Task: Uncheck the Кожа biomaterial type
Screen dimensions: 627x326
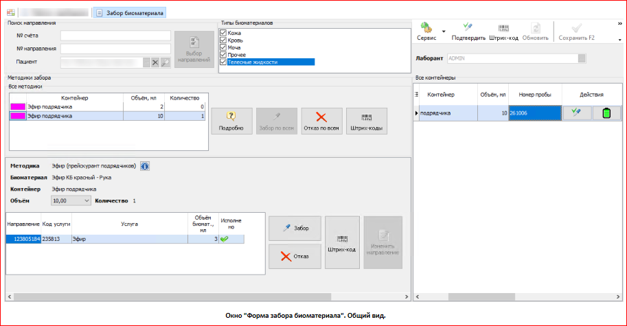Action: 223,33
